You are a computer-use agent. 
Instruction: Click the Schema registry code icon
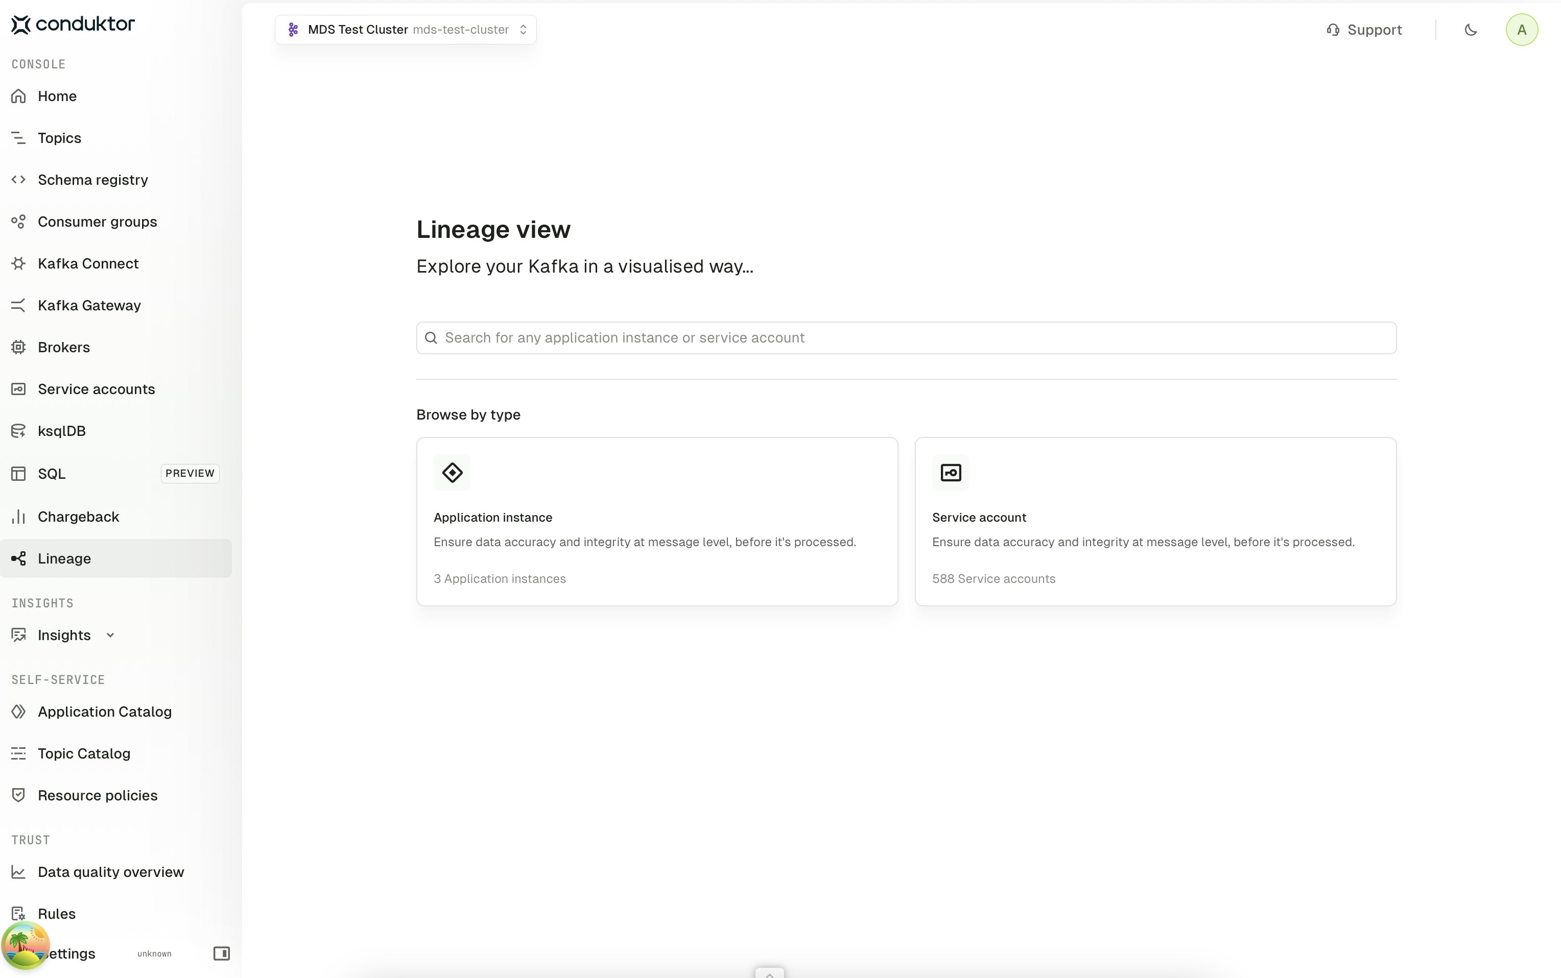click(x=19, y=179)
